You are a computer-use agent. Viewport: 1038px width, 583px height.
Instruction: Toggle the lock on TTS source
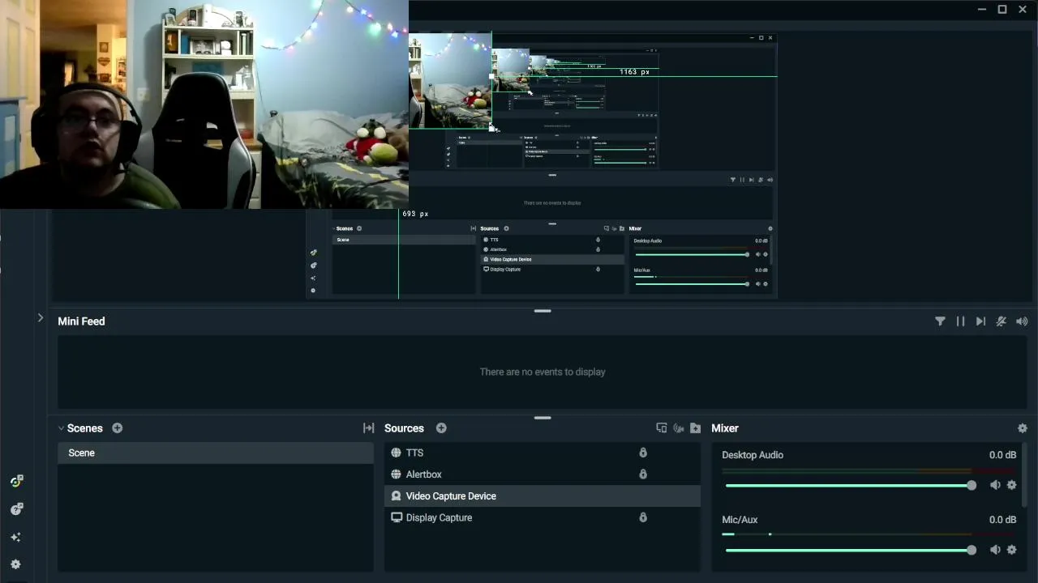click(x=643, y=453)
